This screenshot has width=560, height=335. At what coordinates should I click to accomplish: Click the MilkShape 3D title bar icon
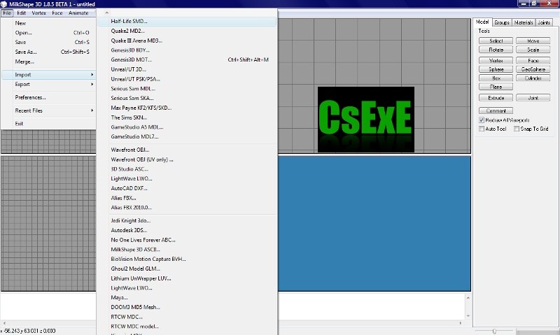pyautogui.click(x=4, y=3)
